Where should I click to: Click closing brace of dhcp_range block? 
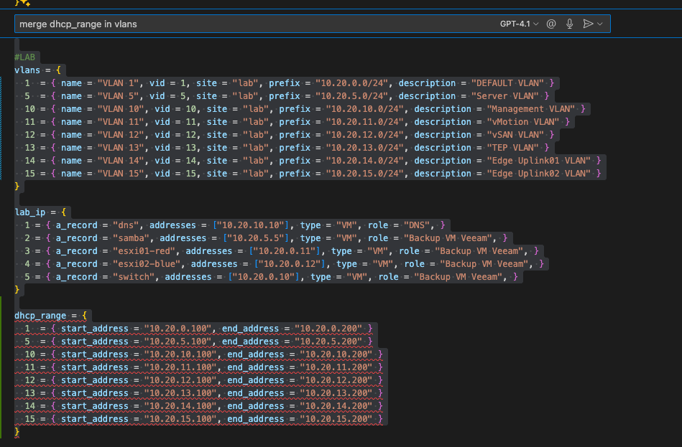pos(17,432)
